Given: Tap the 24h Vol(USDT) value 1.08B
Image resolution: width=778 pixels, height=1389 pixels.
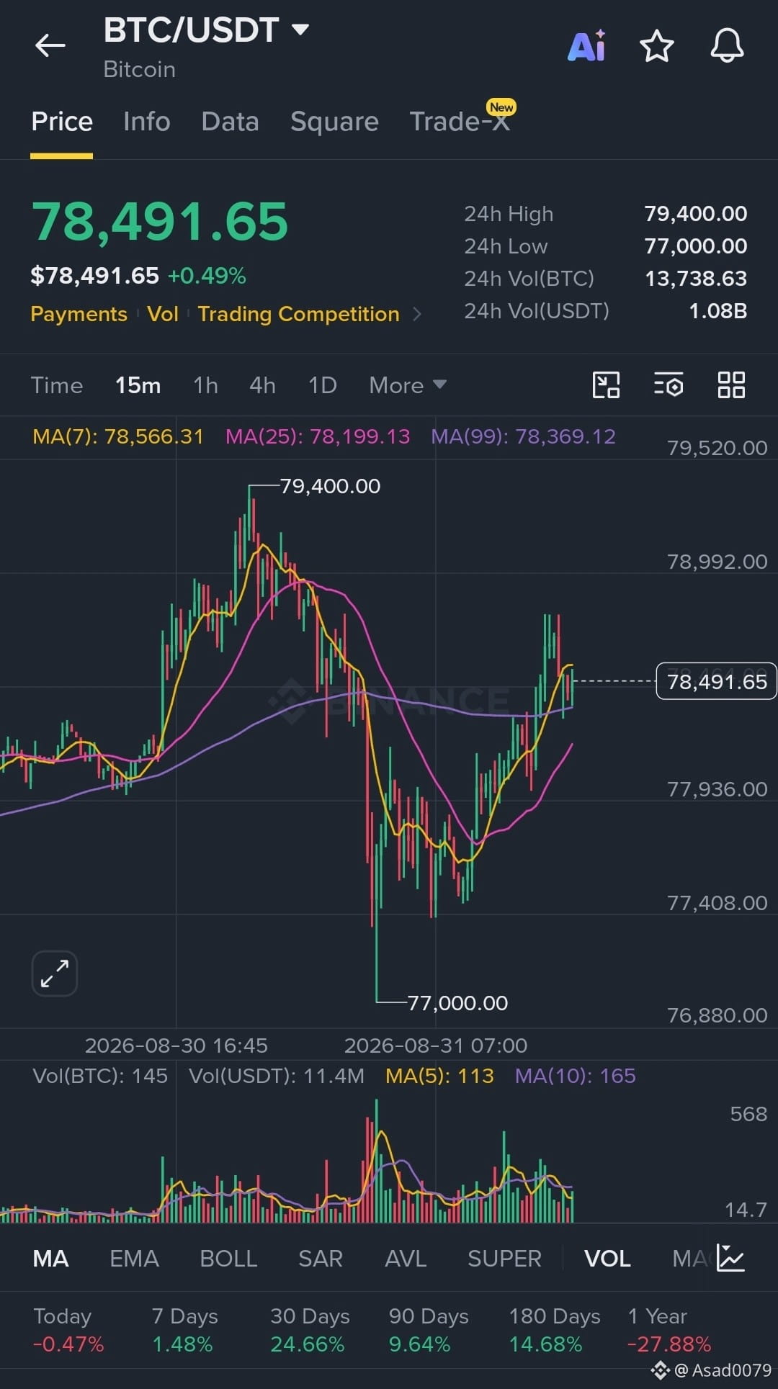Looking at the screenshot, I should click(717, 311).
